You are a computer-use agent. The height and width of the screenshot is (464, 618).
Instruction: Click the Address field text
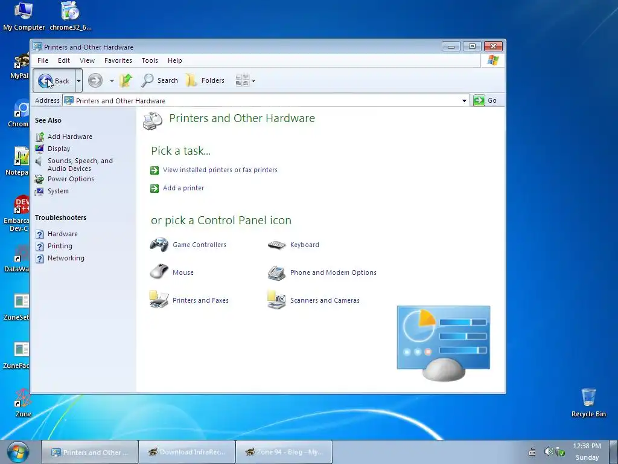(x=121, y=101)
